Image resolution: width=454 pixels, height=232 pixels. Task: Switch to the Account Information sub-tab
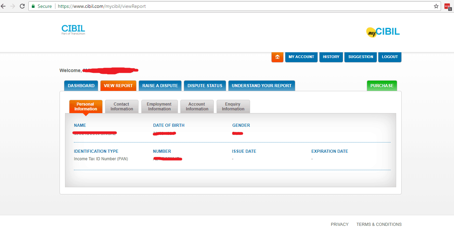click(x=197, y=107)
